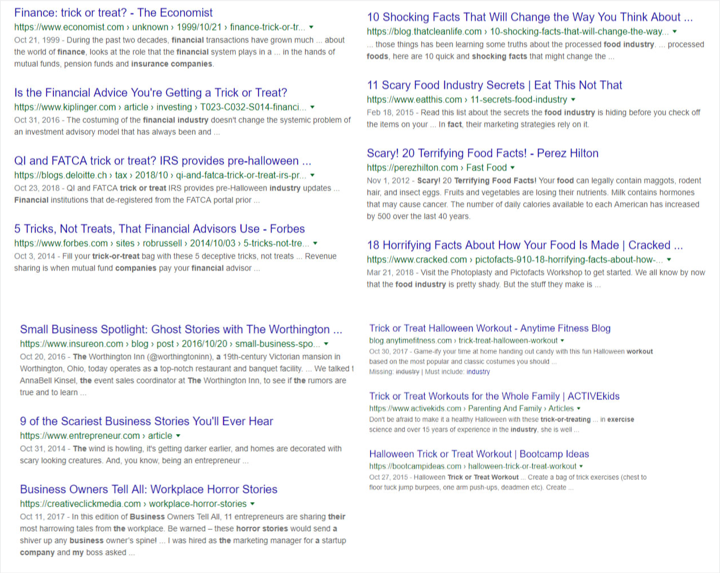
Task: Open 'Is the Financial Advice You're Getting' result
Action: tap(151, 92)
